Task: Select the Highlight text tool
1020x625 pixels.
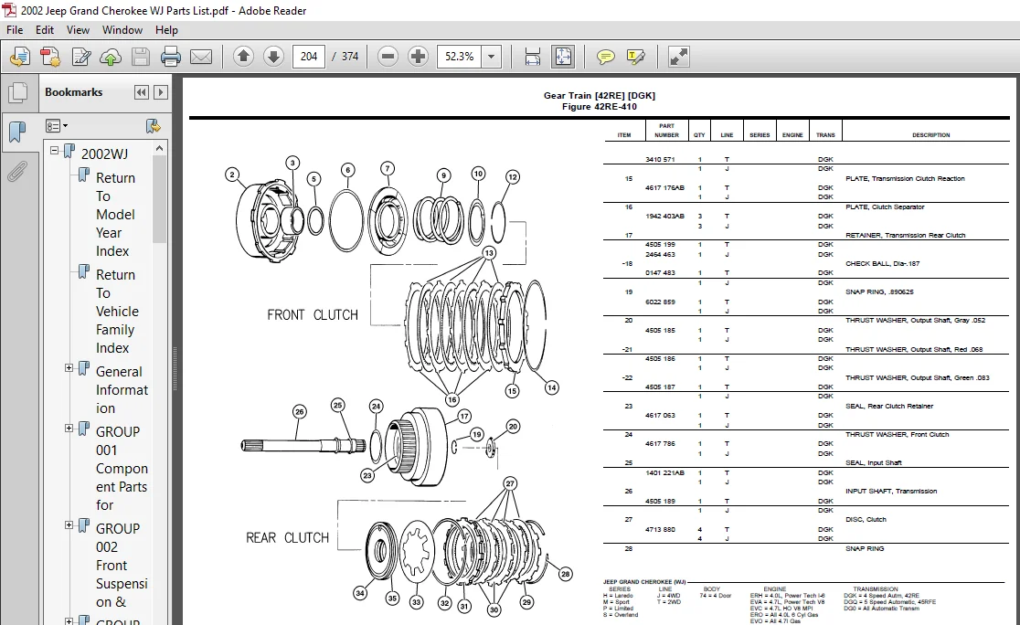Action: tap(635, 58)
